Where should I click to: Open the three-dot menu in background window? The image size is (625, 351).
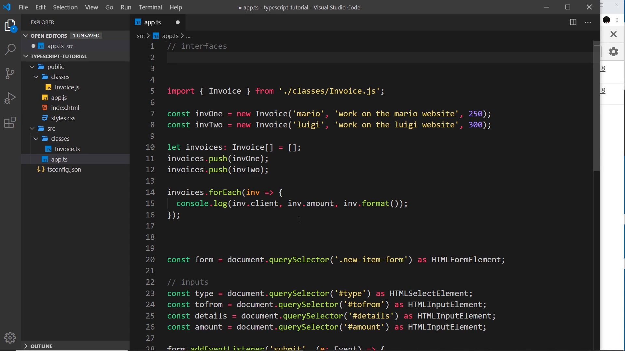(617, 20)
